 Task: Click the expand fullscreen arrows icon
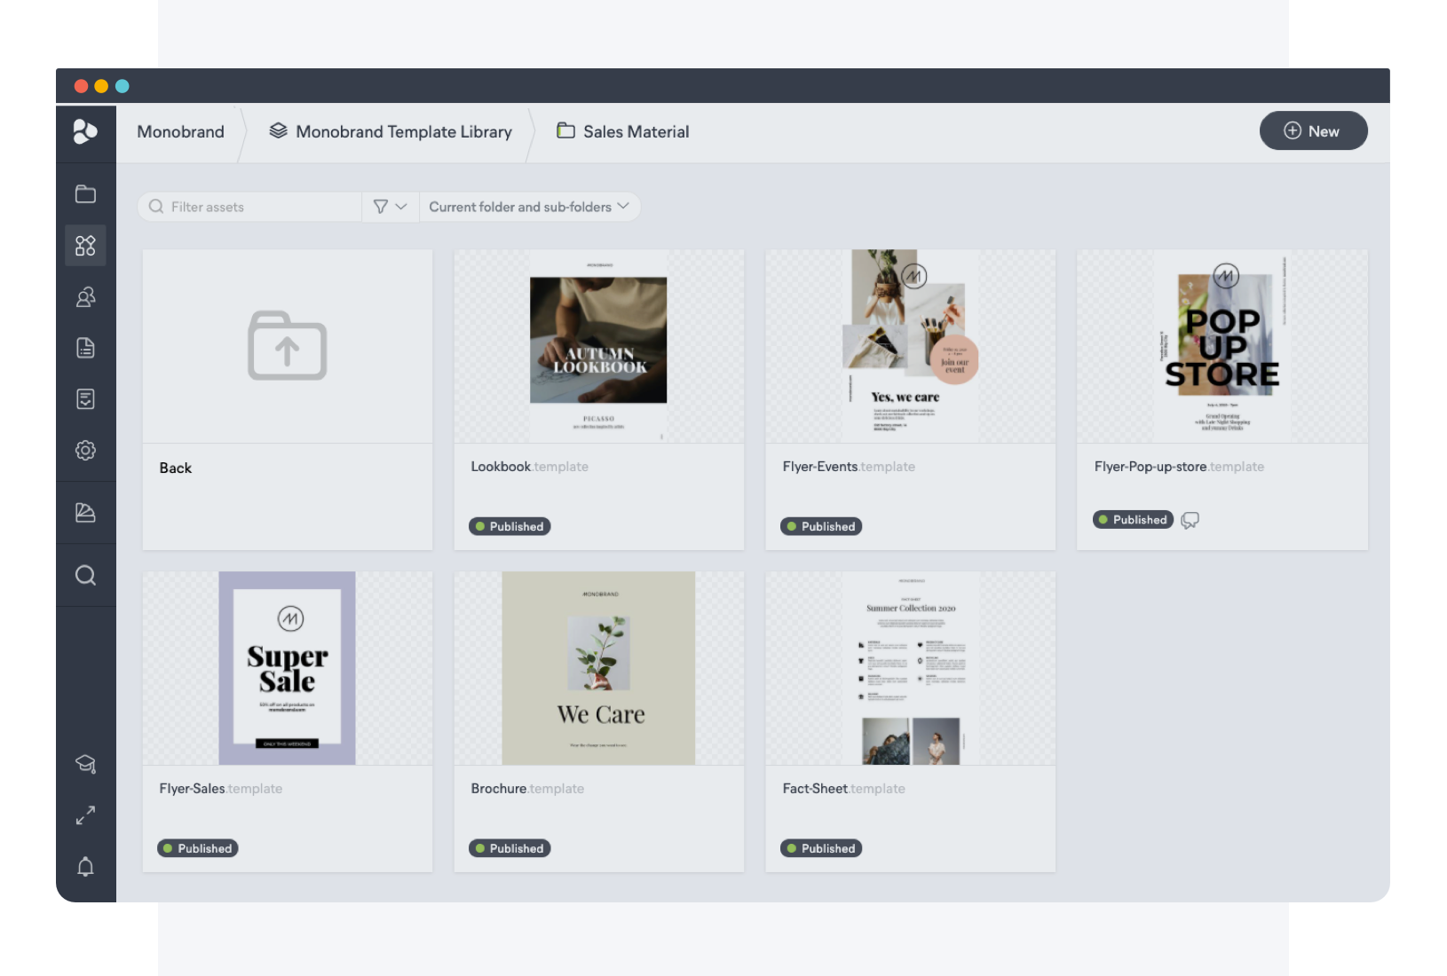pos(85,815)
